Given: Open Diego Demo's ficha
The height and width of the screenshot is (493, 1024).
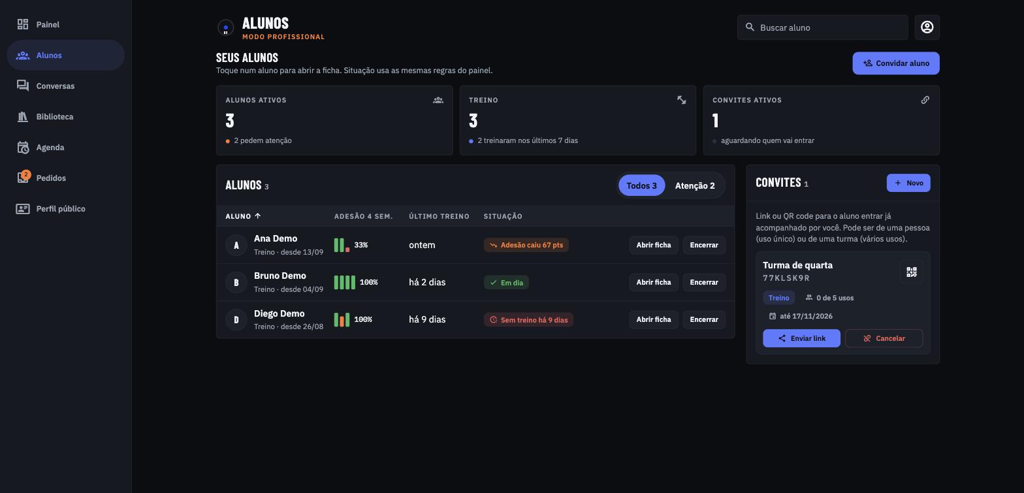Looking at the screenshot, I should pos(654,319).
